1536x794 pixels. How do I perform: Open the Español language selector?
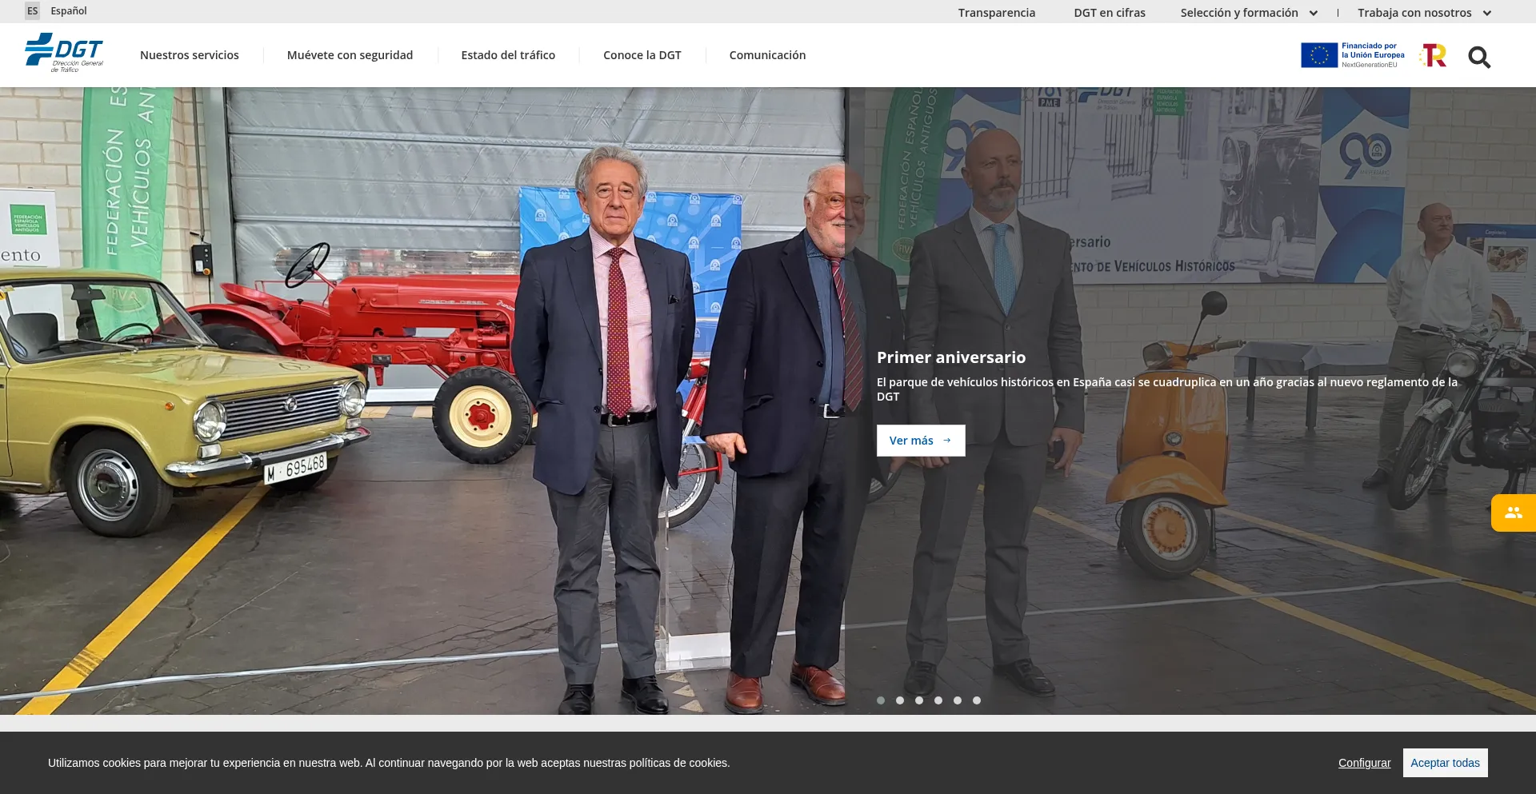tap(69, 11)
